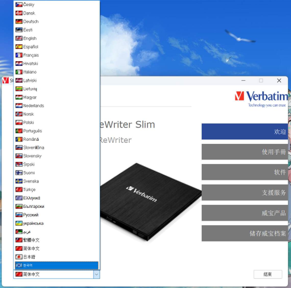This screenshot has width=291, height=288.
Task: Pick Magyar from the language list
Action: (57, 97)
